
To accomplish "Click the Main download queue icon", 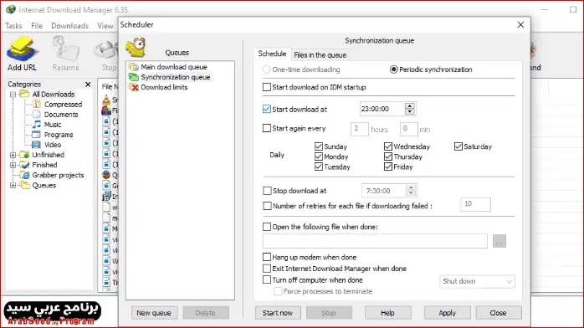I will point(134,67).
